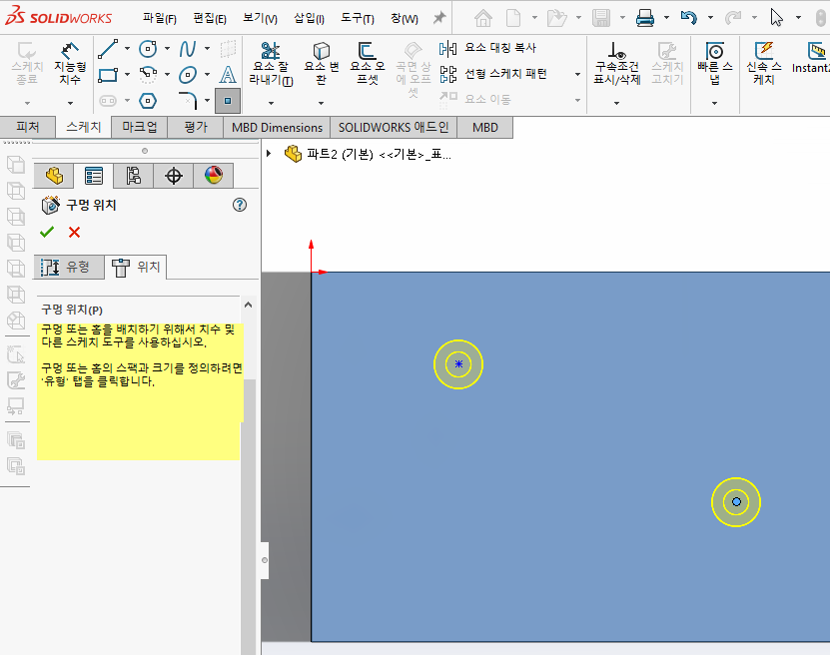Select the Line sketch tool
The image size is (830, 655).
tap(108, 49)
